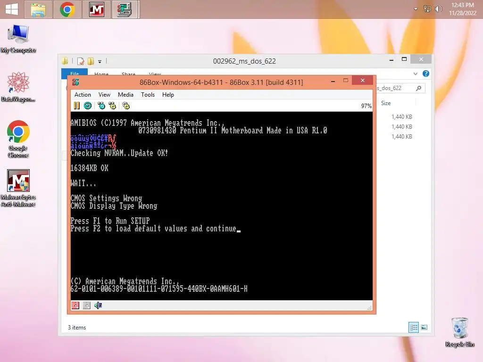The image size is (483, 362).
Task: Open the quick access toolbar dropdown in Explorer
Action: pos(100,61)
